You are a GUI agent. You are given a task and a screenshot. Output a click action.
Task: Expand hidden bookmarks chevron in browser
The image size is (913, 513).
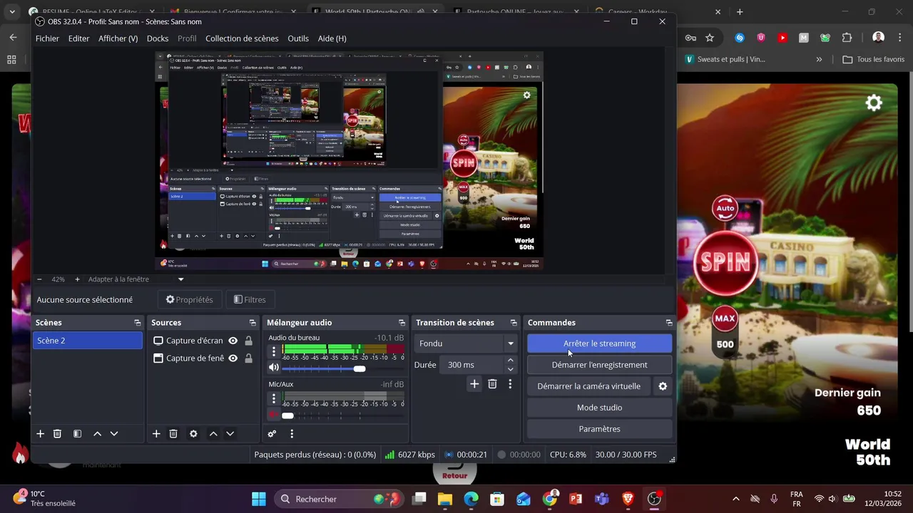point(819,59)
